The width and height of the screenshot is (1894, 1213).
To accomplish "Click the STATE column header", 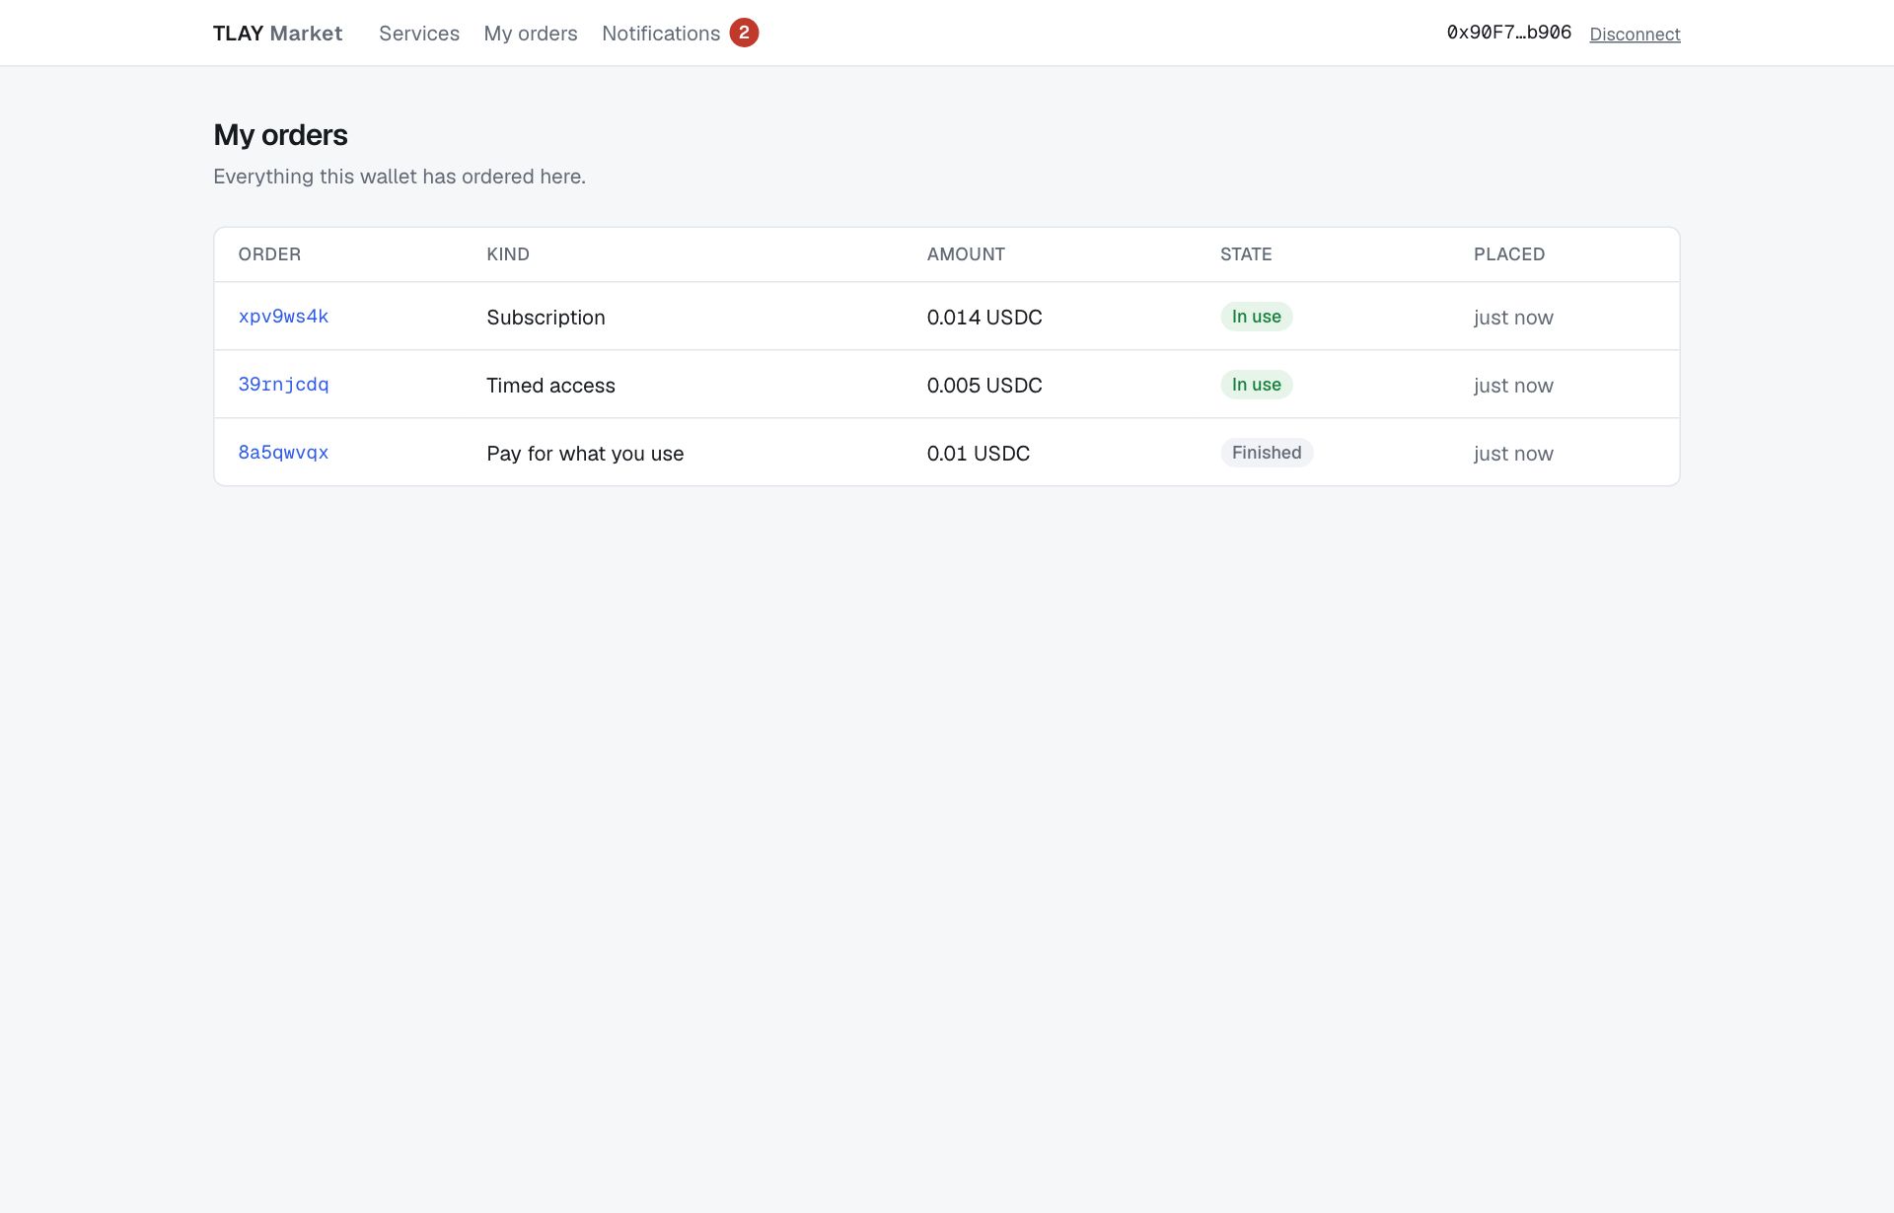I will click(1246, 254).
